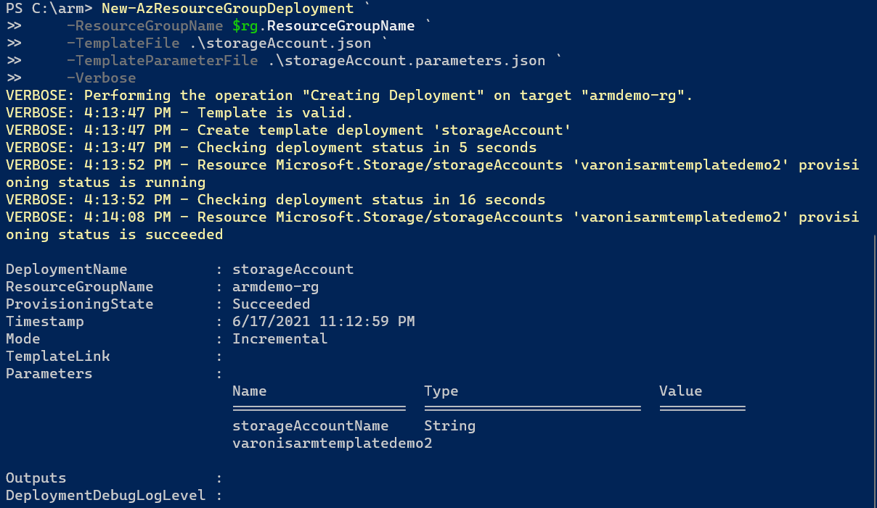
Task: Click the provisioning status succeeded line
Action: tap(432, 225)
